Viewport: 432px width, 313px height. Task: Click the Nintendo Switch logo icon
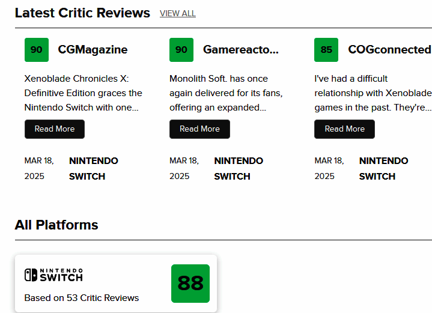[53, 275]
